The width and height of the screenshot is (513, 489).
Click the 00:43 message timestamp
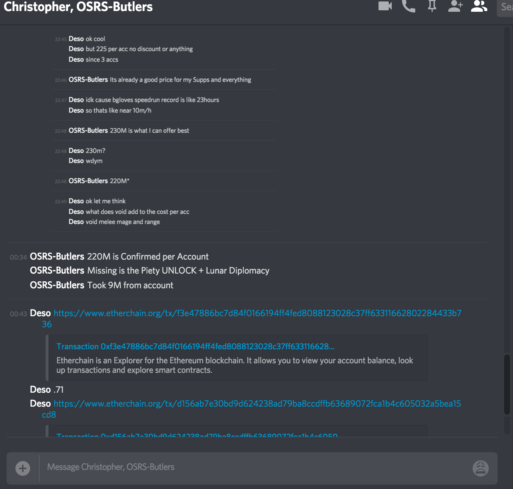[18, 314]
